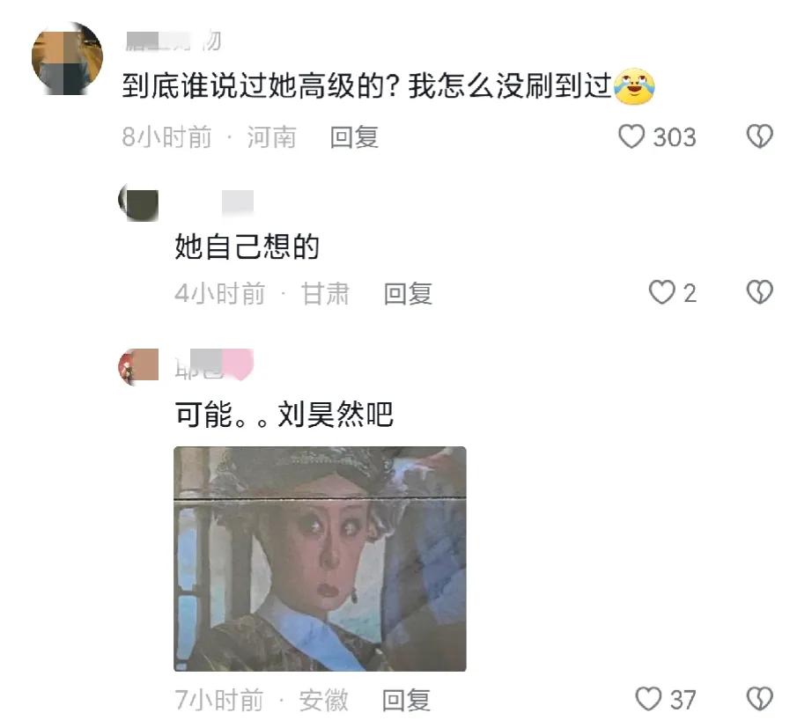Open the top commenter's round avatar
812x728 pixels.
(67, 58)
